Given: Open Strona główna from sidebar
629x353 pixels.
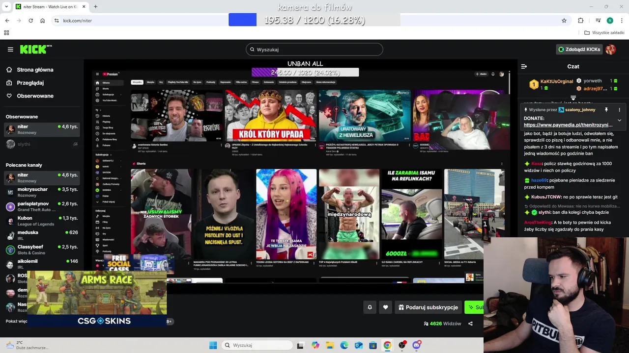Looking at the screenshot, I should tap(35, 70).
